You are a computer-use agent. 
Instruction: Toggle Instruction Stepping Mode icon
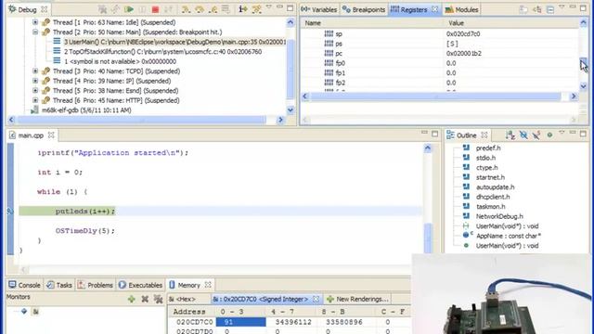point(243,9)
